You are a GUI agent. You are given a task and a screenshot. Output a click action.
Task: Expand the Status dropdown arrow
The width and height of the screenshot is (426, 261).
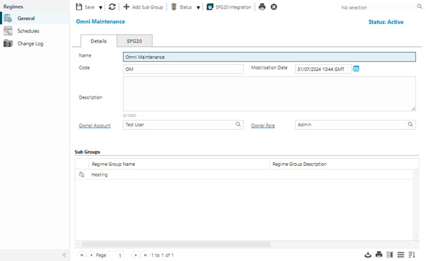click(198, 7)
